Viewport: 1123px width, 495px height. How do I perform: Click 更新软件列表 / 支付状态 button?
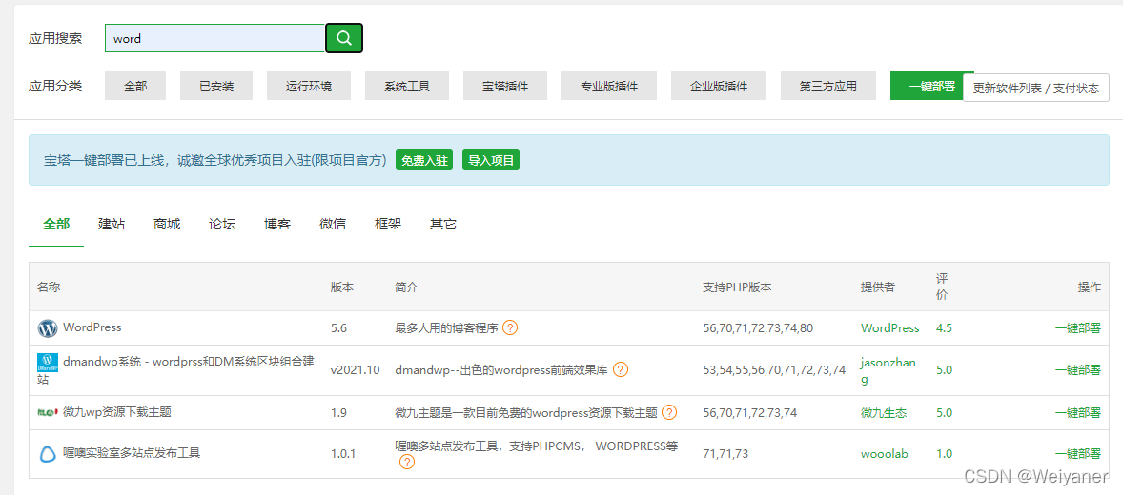pos(1035,89)
